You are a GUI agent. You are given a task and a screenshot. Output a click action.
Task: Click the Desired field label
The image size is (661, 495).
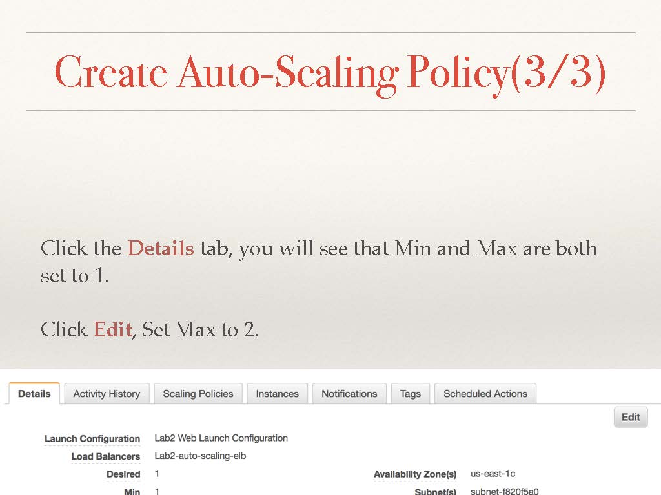coord(123,474)
